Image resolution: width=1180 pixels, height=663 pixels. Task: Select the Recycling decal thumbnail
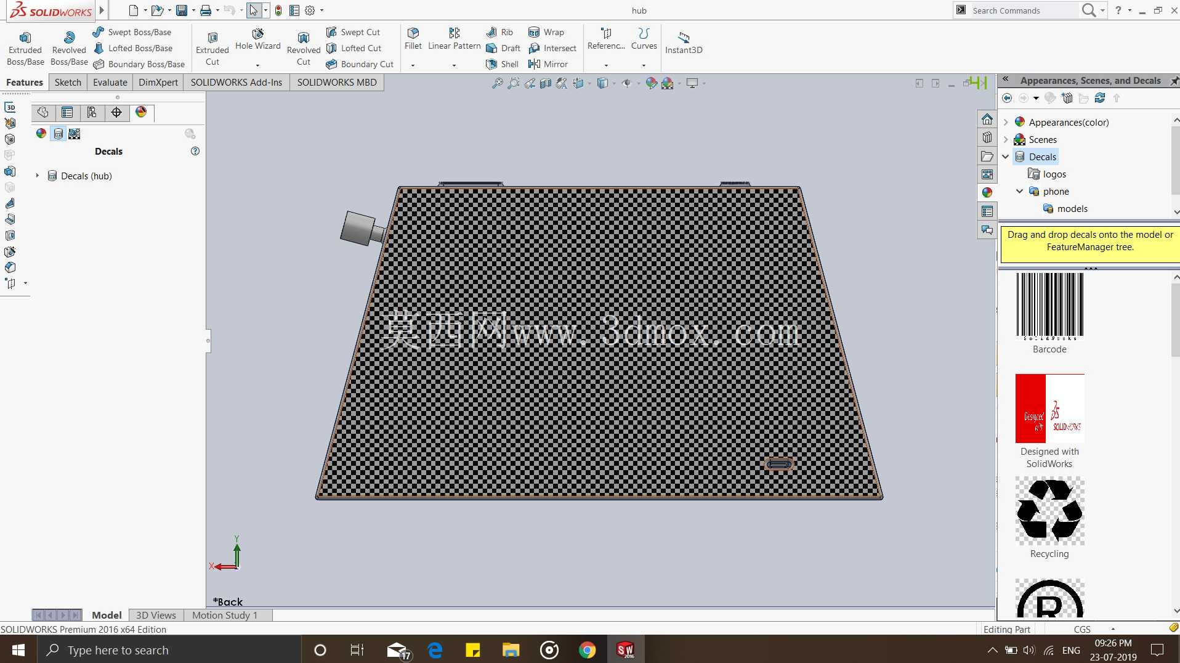pyautogui.click(x=1049, y=511)
